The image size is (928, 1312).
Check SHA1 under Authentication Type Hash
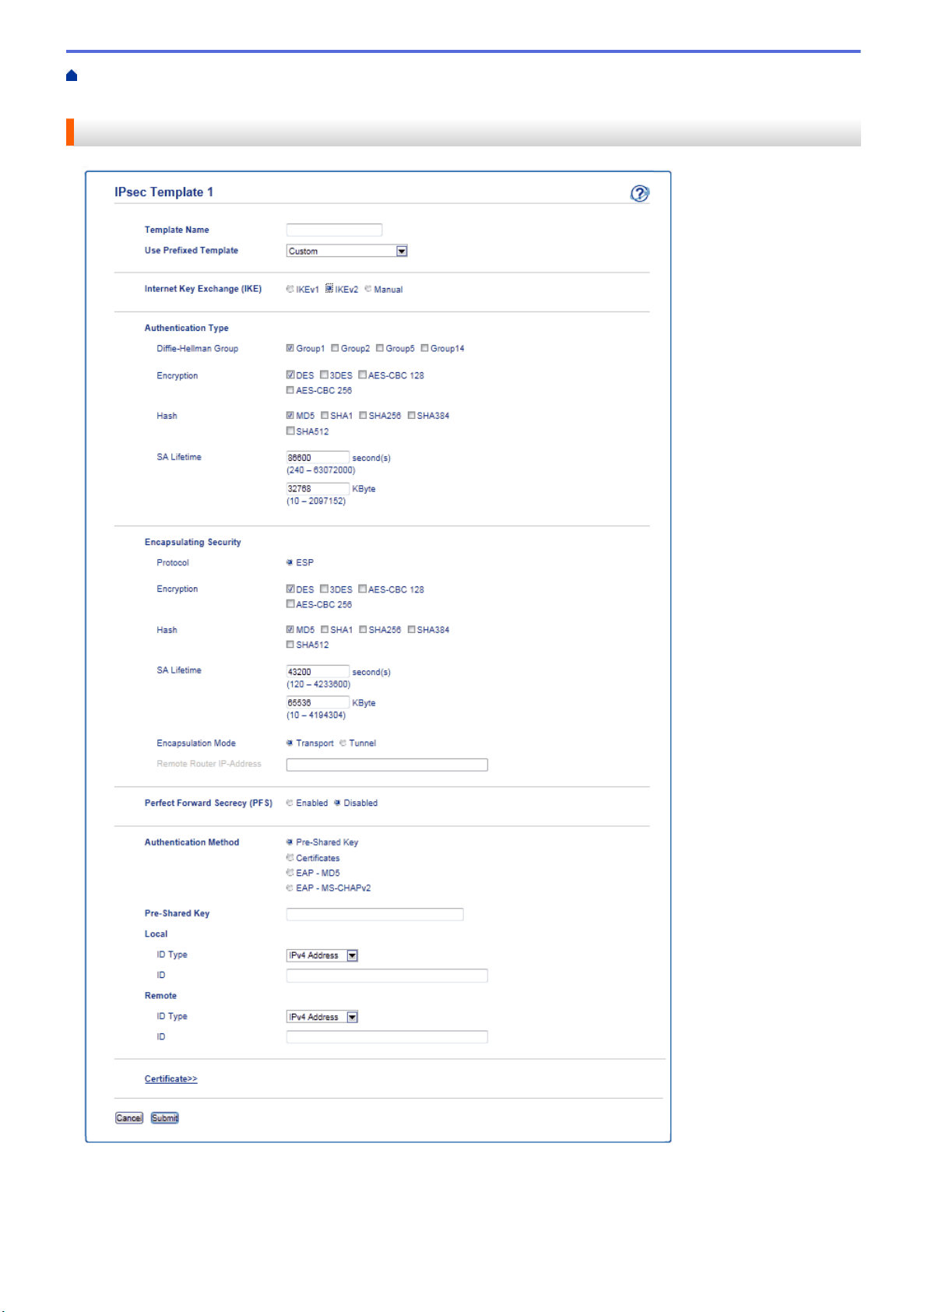tap(325, 415)
